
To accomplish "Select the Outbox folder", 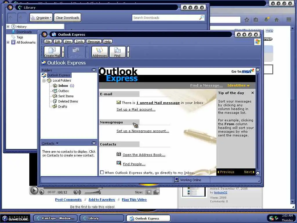I will [x=64, y=91].
